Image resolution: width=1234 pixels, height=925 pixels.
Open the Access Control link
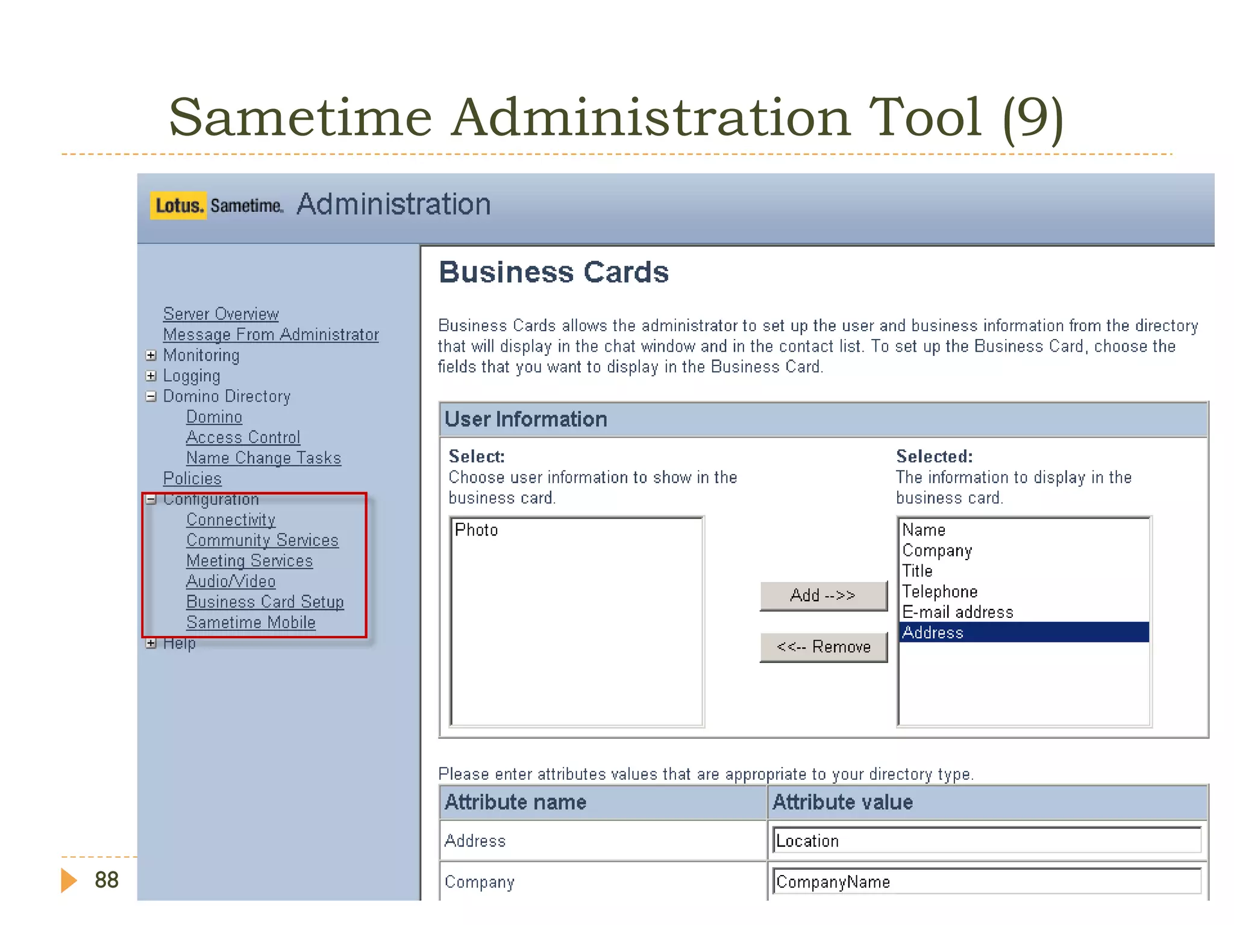[243, 437]
